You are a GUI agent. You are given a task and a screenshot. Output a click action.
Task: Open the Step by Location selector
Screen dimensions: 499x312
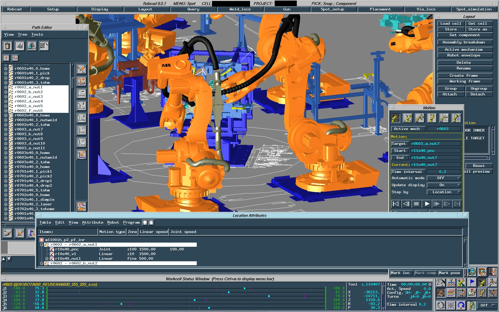[444, 192]
